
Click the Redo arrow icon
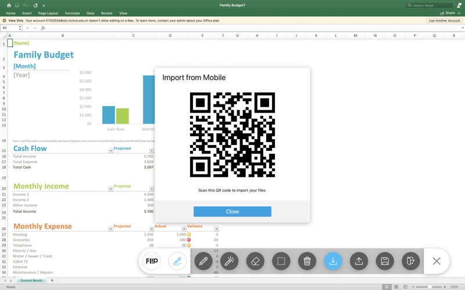35,5
